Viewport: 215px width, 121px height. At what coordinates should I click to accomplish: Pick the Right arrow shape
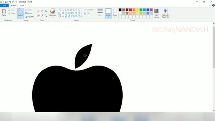pos(73,13)
